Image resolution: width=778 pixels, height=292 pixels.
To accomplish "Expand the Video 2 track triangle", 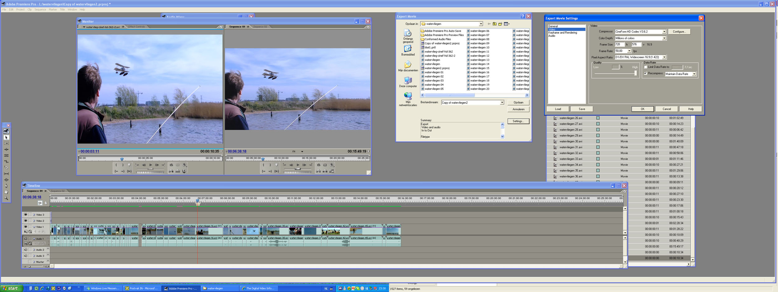I will pos(34,221).
